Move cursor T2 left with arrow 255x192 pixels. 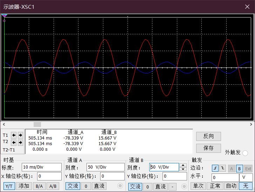tap(14, 143)
